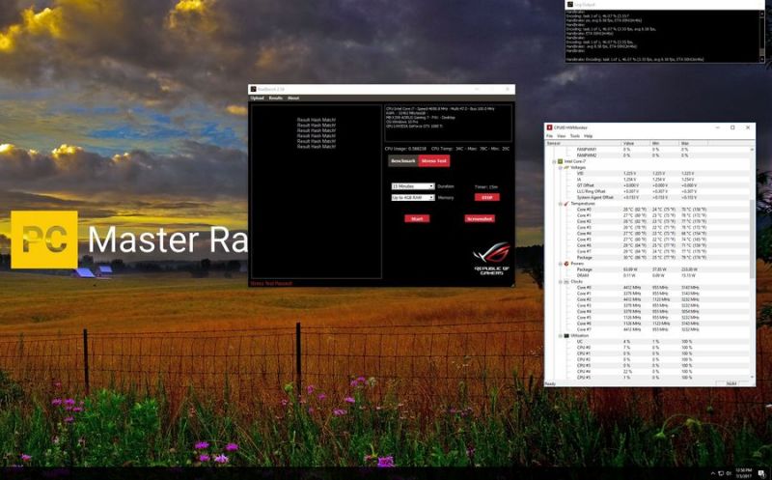Open the About menu in RealBench
772x480 pixels.
coord(293,99)
